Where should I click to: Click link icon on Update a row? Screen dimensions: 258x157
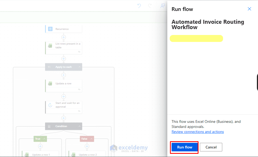click(x=79, y=89)
